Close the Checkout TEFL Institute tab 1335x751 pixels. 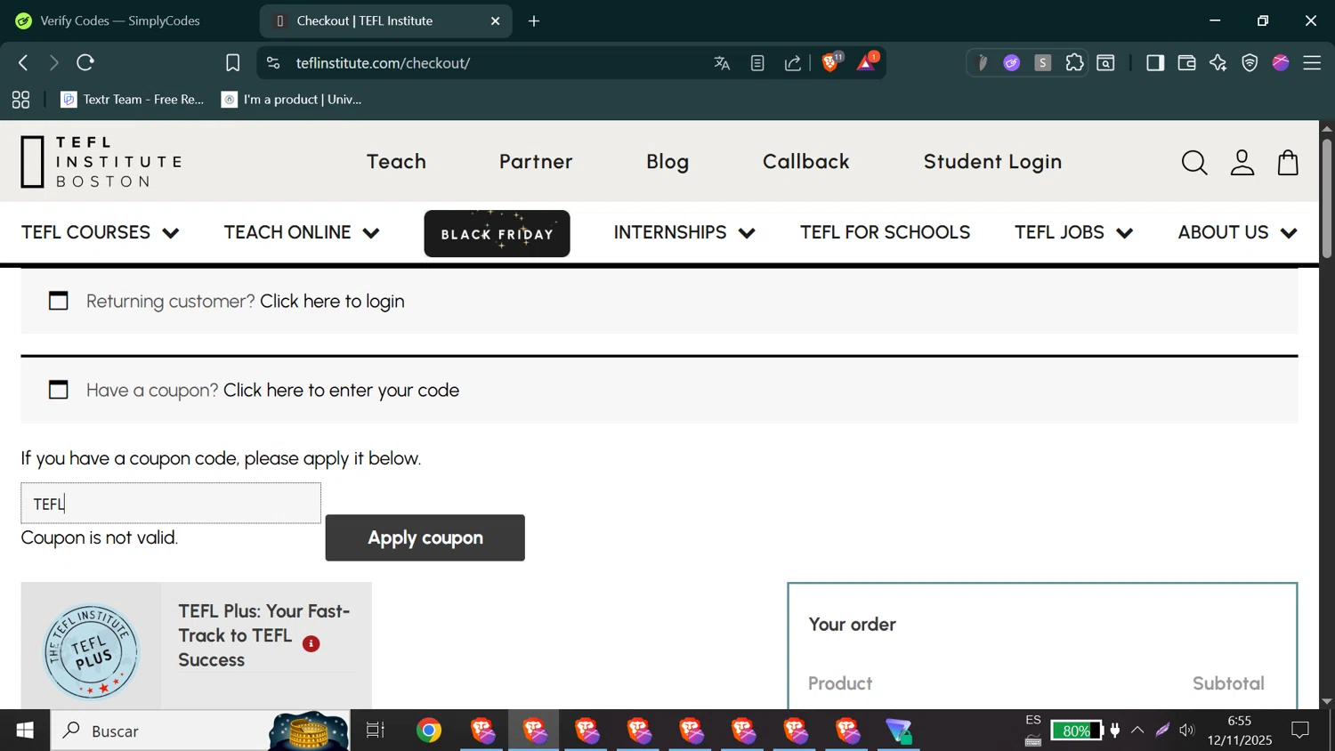[x=496, y=20]
